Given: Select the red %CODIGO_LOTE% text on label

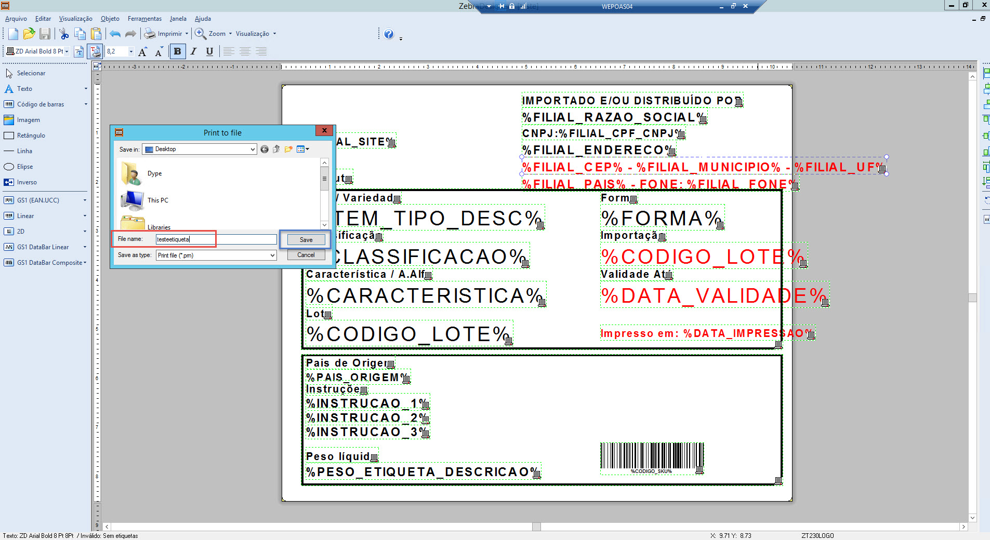Looking at the screenshot, I should pos(704,256).
